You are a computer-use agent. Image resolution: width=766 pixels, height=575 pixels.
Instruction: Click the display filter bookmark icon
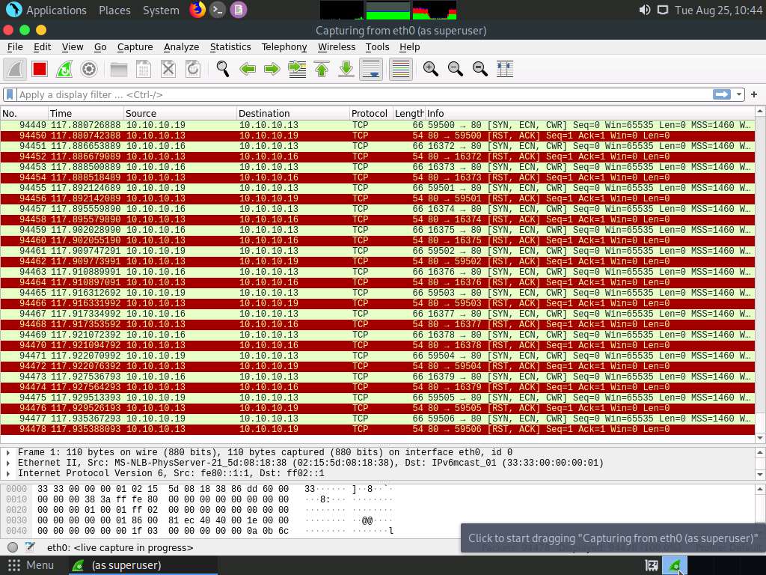click(10, 94)
